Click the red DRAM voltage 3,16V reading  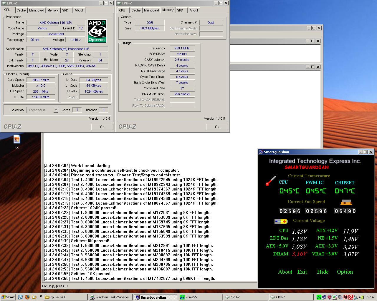click(299, 254)
